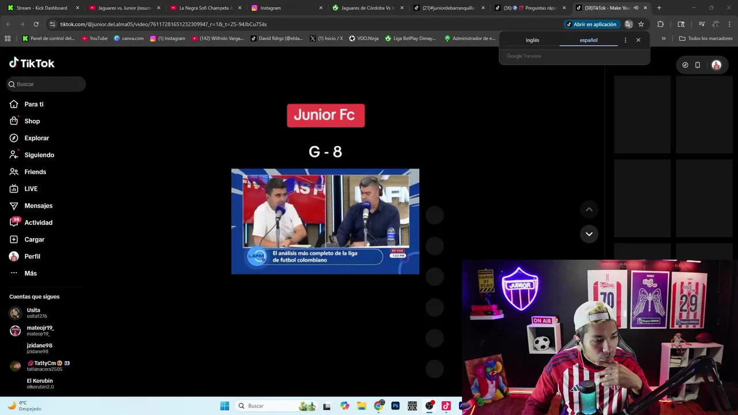Show more bookmarks chevron
This screenshot has width=738, height=415.
(x=664, y=39)
